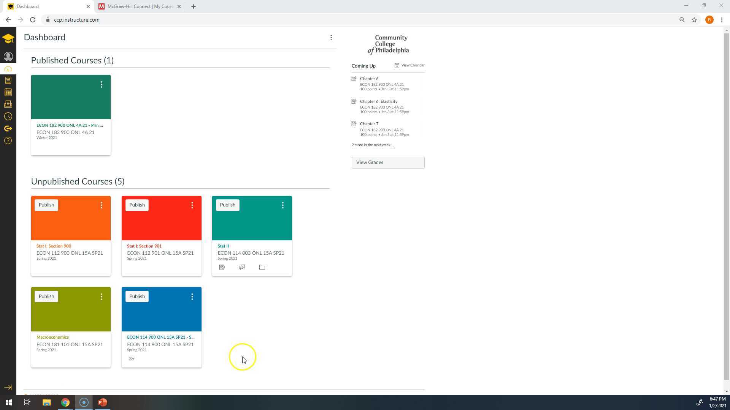Image resolution: width=730 pixels, height=410 pixels.
Task: Open Chapter 6. Elasticity assignment
Action: pyautogui.click(x=378, y=101)
